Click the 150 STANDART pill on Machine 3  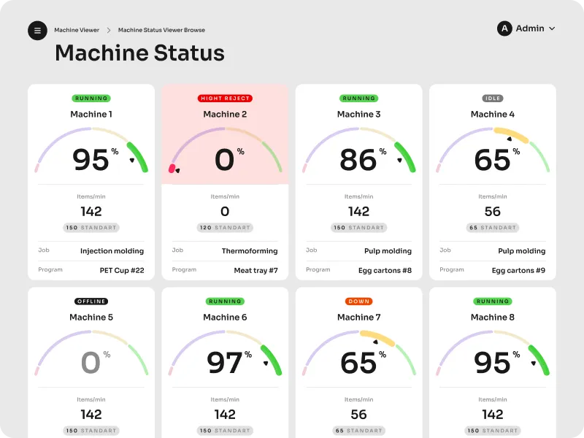[x=358, y=228]
